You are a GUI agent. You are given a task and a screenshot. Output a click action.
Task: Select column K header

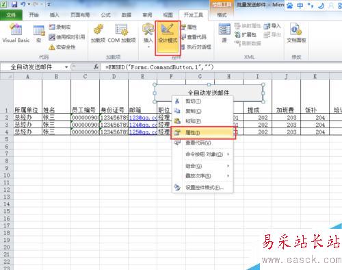(x=315, y=76)
